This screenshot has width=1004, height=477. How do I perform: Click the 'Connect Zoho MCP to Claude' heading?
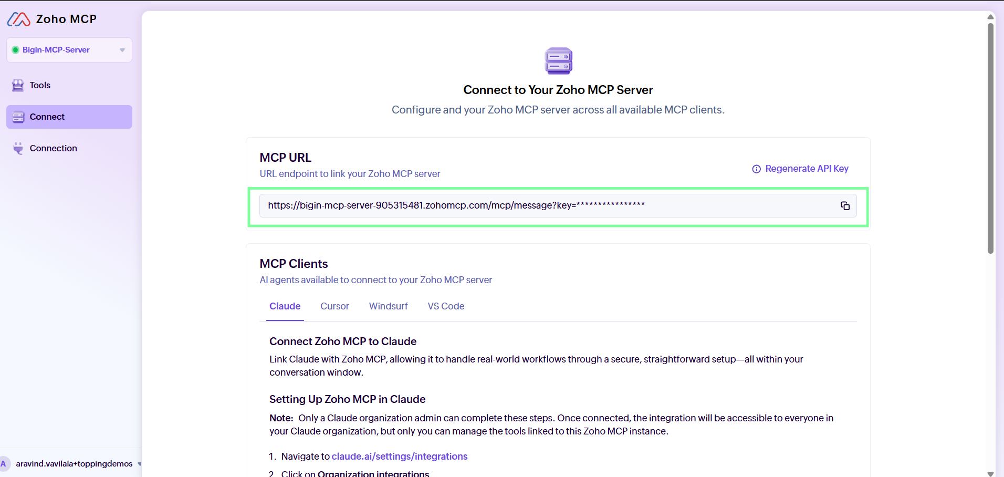343,341
